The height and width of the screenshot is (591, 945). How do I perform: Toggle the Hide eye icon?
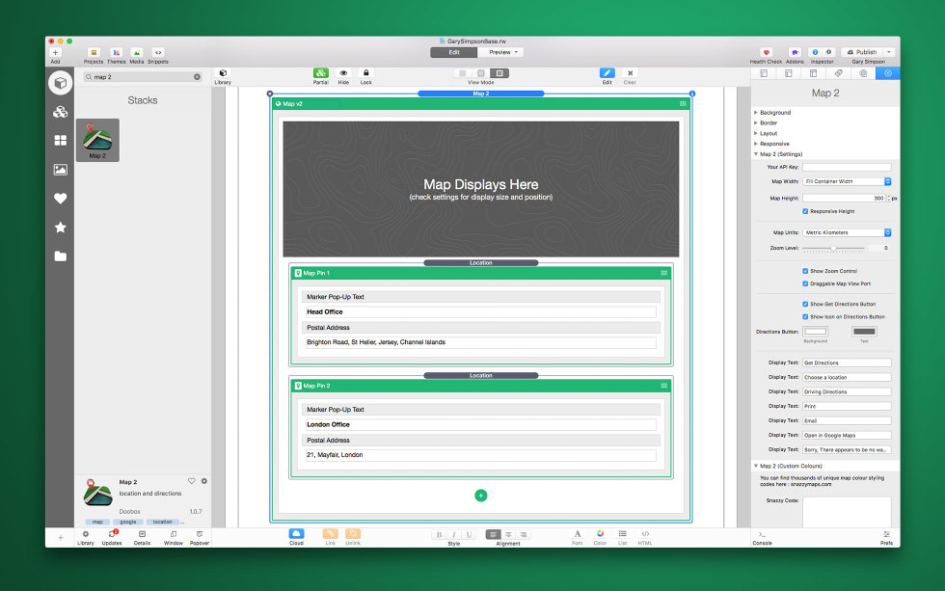point(343,73)
